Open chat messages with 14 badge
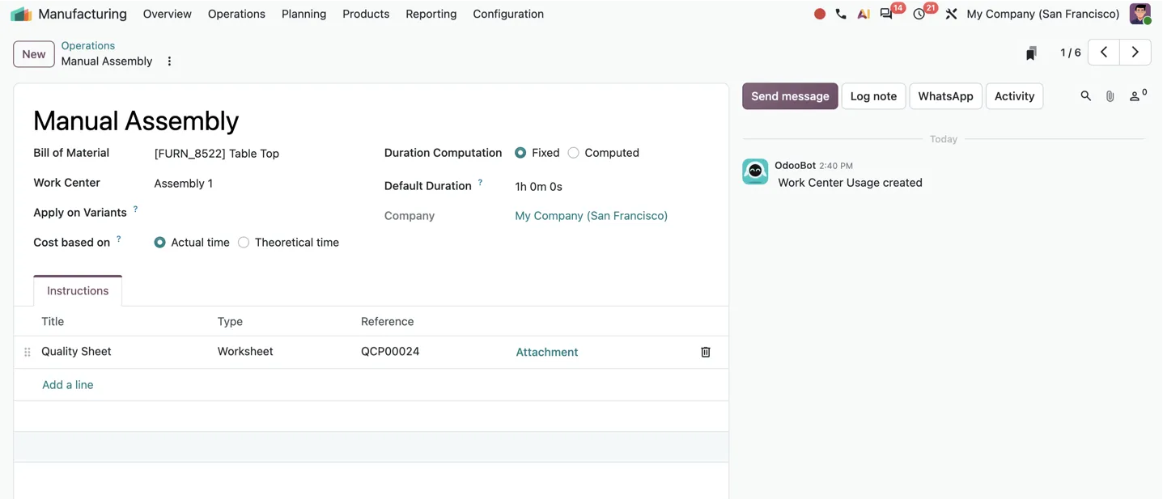1163x499 pixels. click(x=887, y=14)
